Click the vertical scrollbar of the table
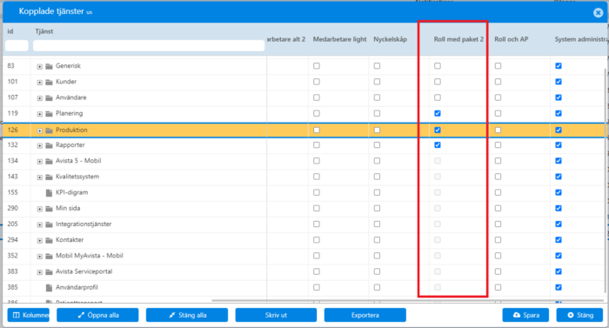The image size is (609, 328). click(x=606, y=181)
